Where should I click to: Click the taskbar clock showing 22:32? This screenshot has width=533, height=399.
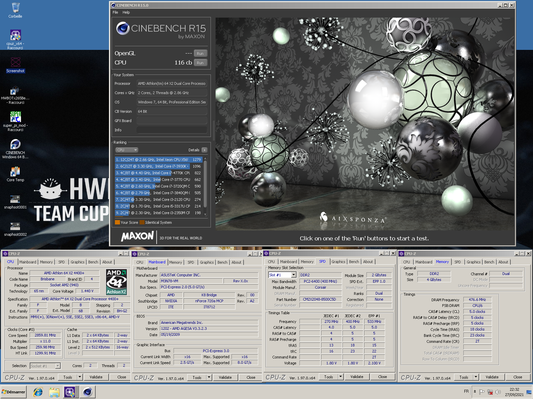pos(514,392)
